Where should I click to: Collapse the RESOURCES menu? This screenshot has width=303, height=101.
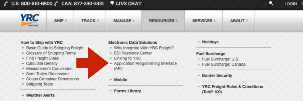click(x=163, y=21)
